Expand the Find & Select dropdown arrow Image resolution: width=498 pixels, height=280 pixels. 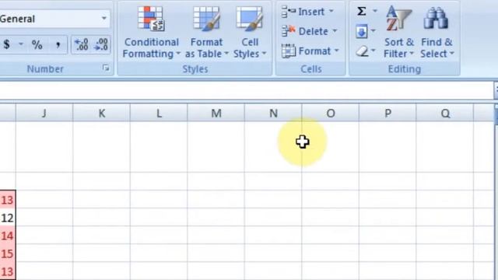click(452, 54)
